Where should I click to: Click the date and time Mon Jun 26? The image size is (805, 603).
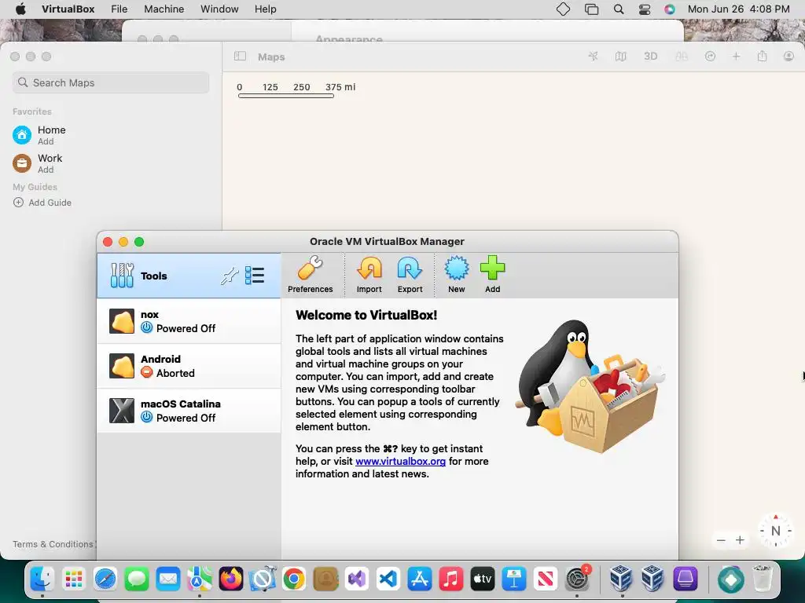tap(738, 9)
